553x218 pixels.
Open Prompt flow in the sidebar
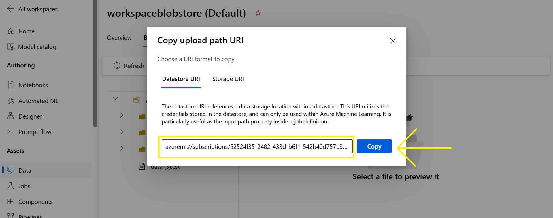35,132
